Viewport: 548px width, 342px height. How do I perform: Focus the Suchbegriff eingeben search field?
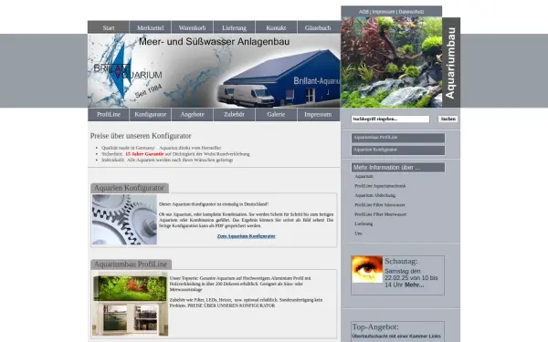(x=390, y=119)
